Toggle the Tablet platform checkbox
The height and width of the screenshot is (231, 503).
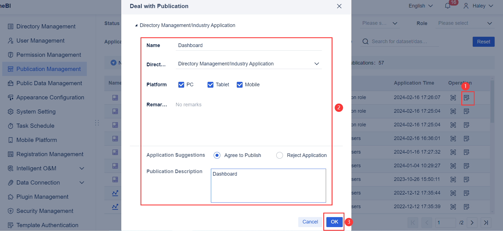tap(210, 85)
